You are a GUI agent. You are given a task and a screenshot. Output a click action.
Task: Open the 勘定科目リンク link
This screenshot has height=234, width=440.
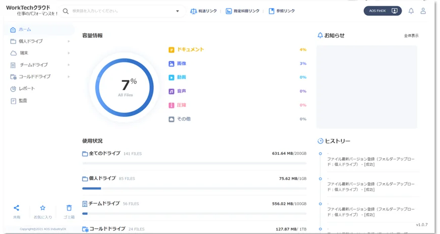coord(243,11)
